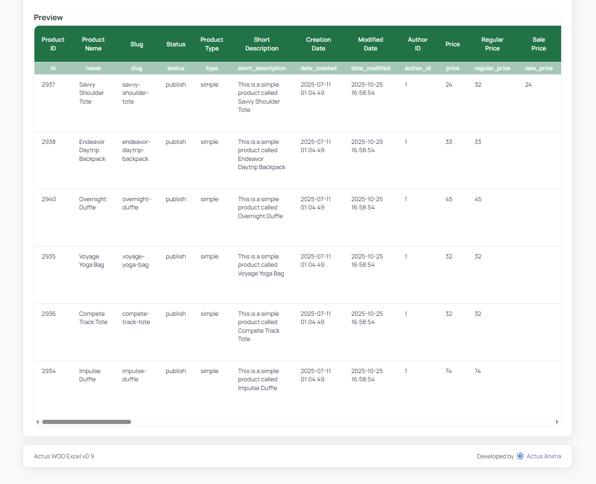Click the Voyage Yoga Bag name cell
This screenshot has width=596, height=484.
click(91, 261)
